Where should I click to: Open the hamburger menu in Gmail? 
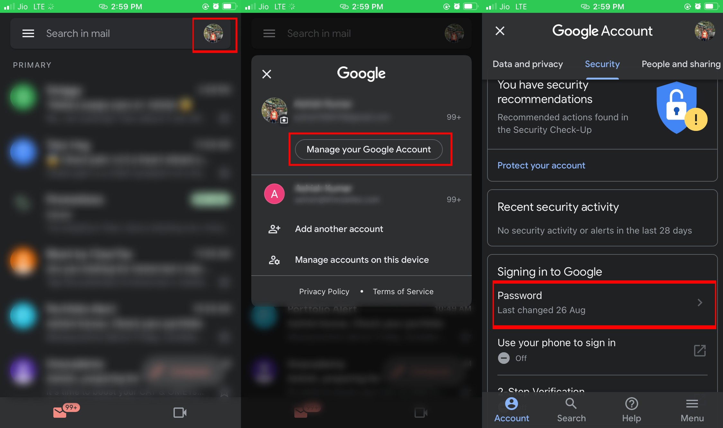coord(28,33)
